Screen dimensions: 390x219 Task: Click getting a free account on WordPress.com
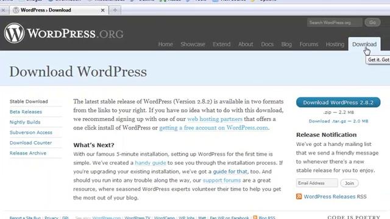click(213, 128)
